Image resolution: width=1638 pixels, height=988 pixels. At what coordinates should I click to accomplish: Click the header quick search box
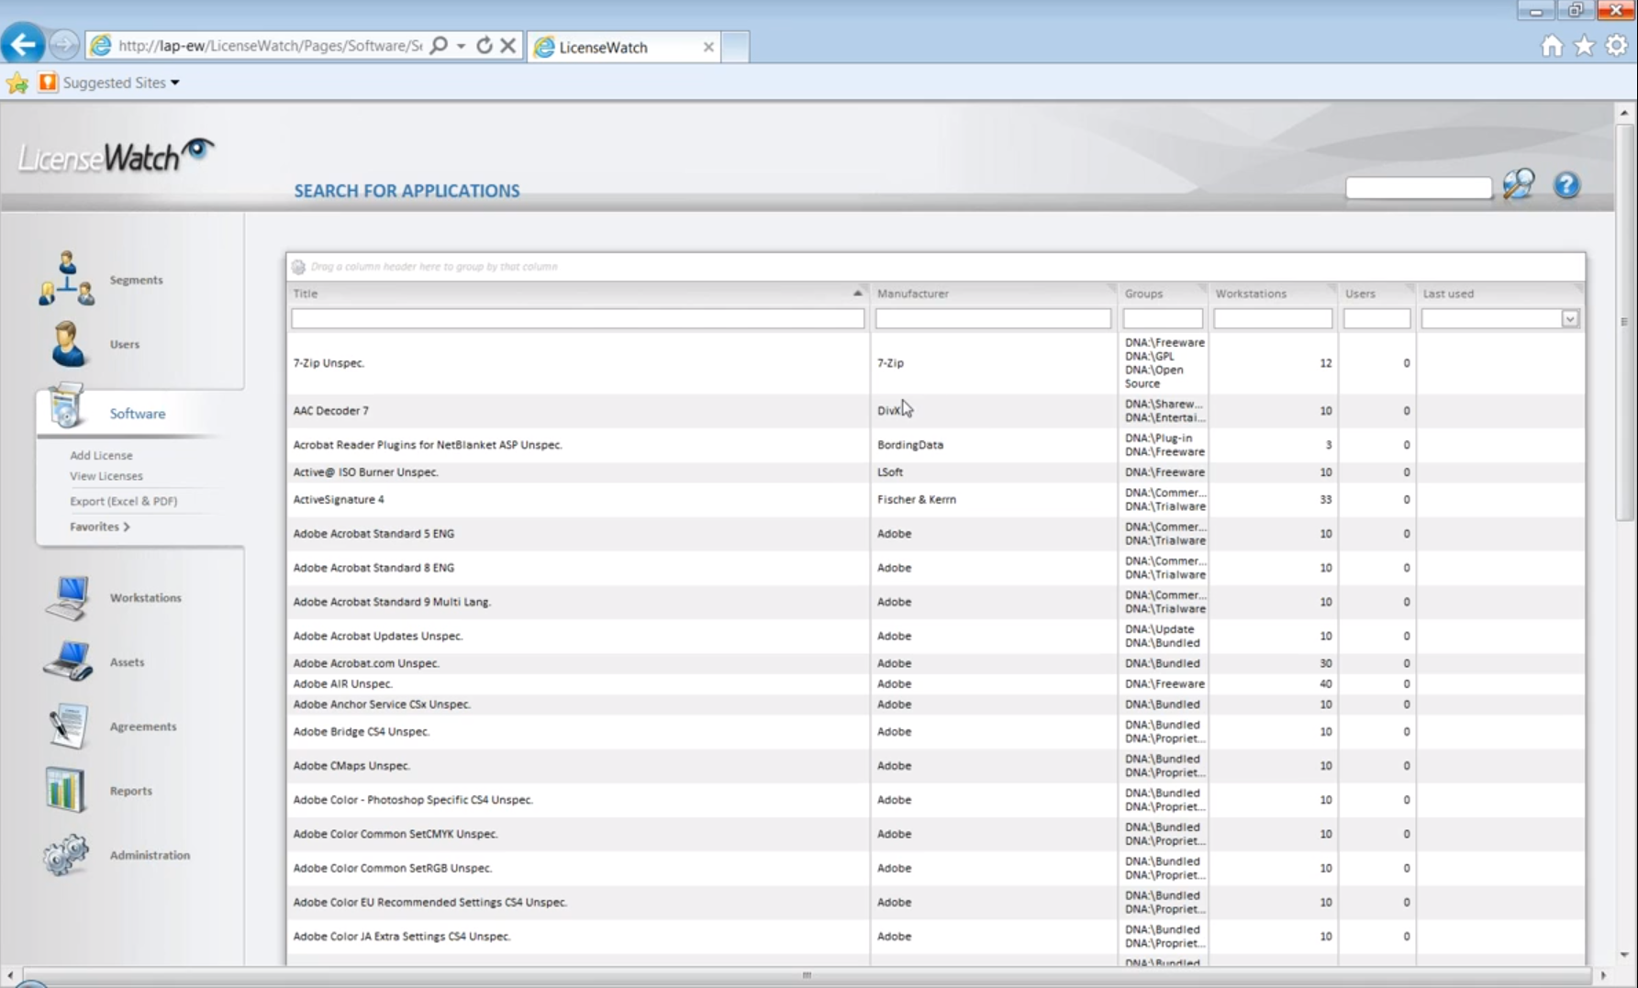coord(1419,187)
